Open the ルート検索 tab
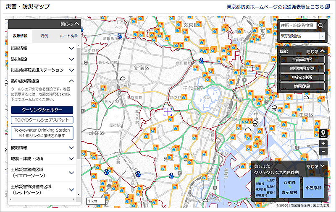This screenshot has height=212, width=336. 68,36
